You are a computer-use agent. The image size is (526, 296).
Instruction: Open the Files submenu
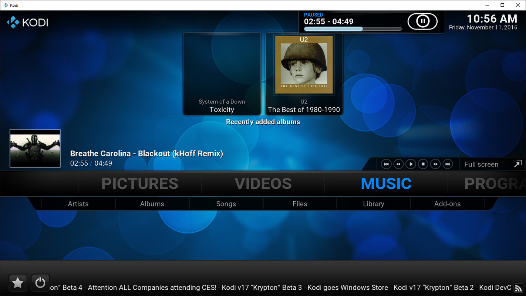300,204
